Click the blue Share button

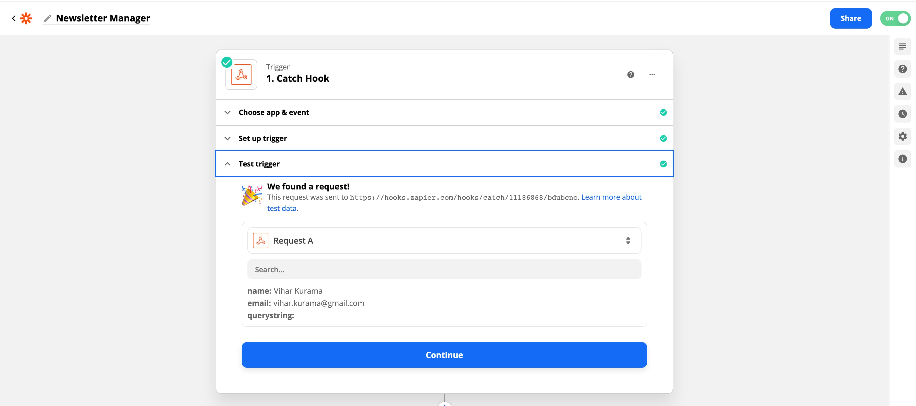850,18
